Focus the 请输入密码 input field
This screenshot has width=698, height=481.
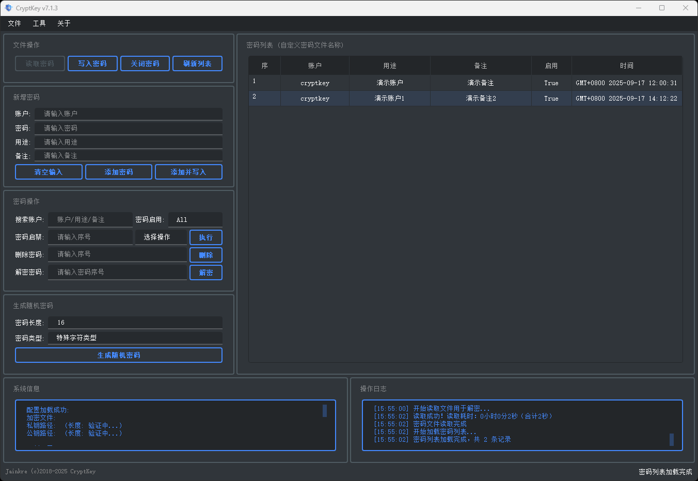coord(129,128)
